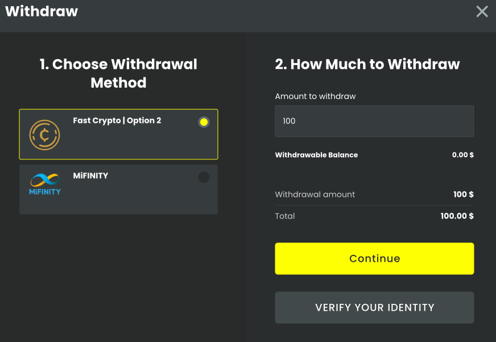Select the Fast Crypto radio button
Image resolution: width=496 pixels, height=342 pixels.
point(204,122)
